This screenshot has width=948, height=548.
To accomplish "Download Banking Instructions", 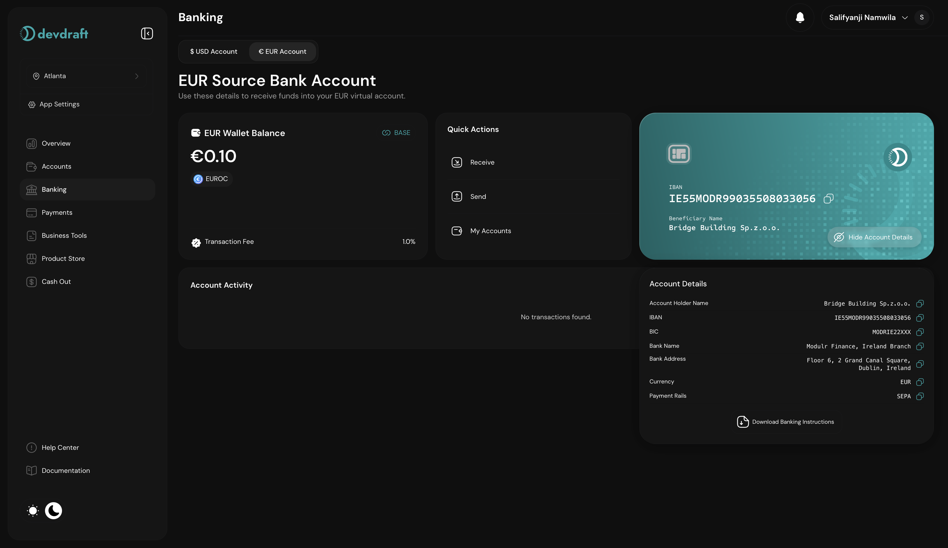I will point(786,422).
